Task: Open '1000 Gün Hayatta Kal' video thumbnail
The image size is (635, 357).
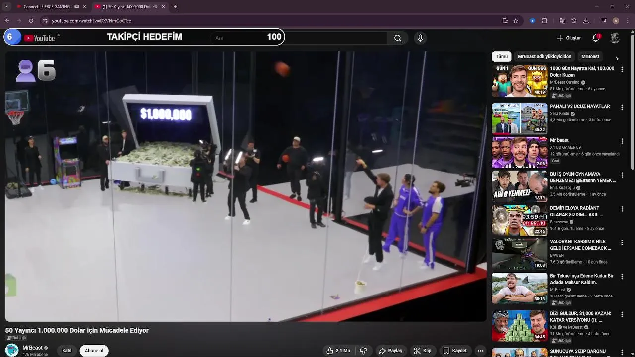Action: [x=519, y=81]
